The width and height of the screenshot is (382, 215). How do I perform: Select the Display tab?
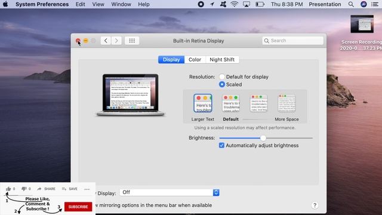(171, 60)
